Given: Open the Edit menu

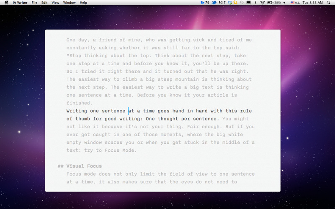Looking at the screenshot, I should click(x=44, y=3).
